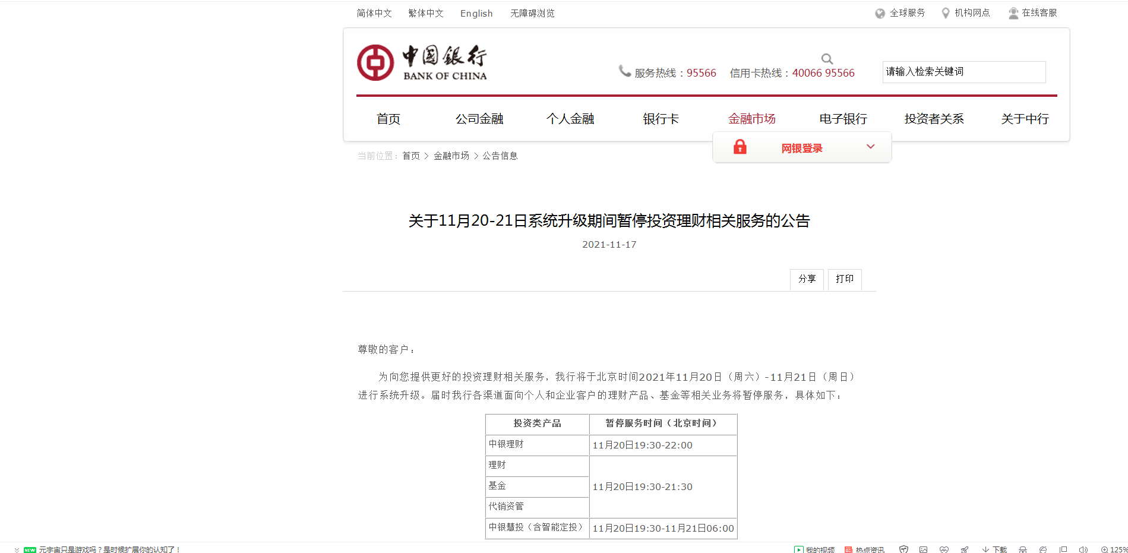This screenshot has width=1128, height=553.
Task: Click the speaker mute icon in status bar
Action: [1083, 549]
